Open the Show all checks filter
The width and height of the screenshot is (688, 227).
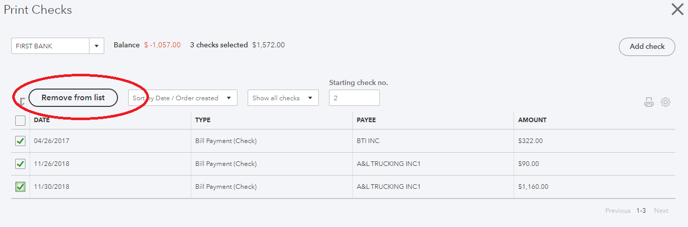283,98
